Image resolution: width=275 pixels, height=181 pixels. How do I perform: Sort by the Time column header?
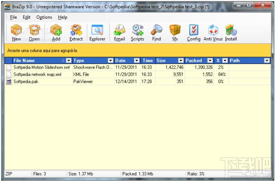pos(148,61)
